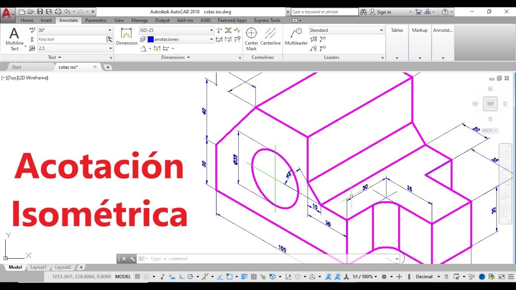Click the search binoculars icon

363,12
